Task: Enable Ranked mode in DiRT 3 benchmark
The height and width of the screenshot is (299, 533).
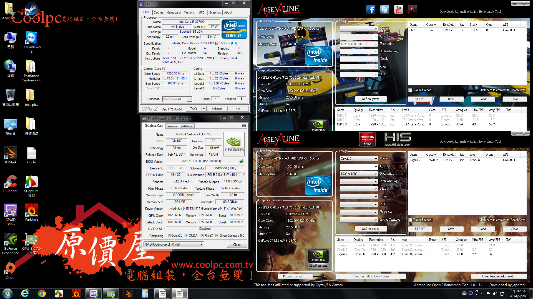Action: 410,90
